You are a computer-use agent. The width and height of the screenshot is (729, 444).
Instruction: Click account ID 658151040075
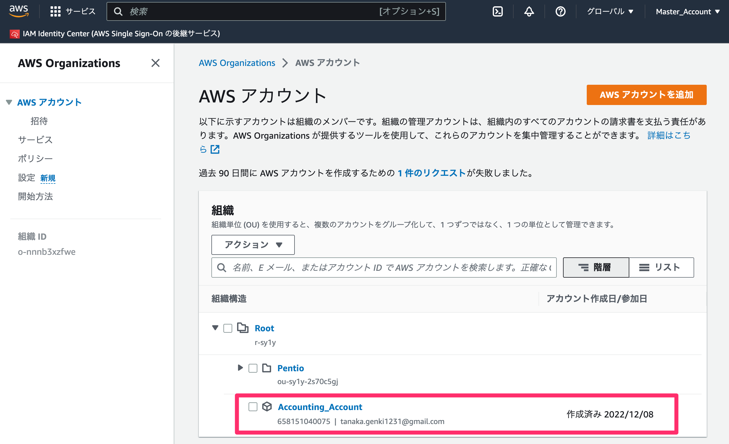pos(304,421)
